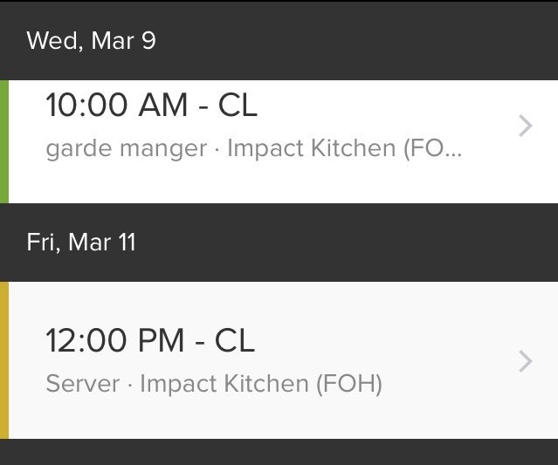Tap the black strip above Wed, Mar 9

coord(279,1)
